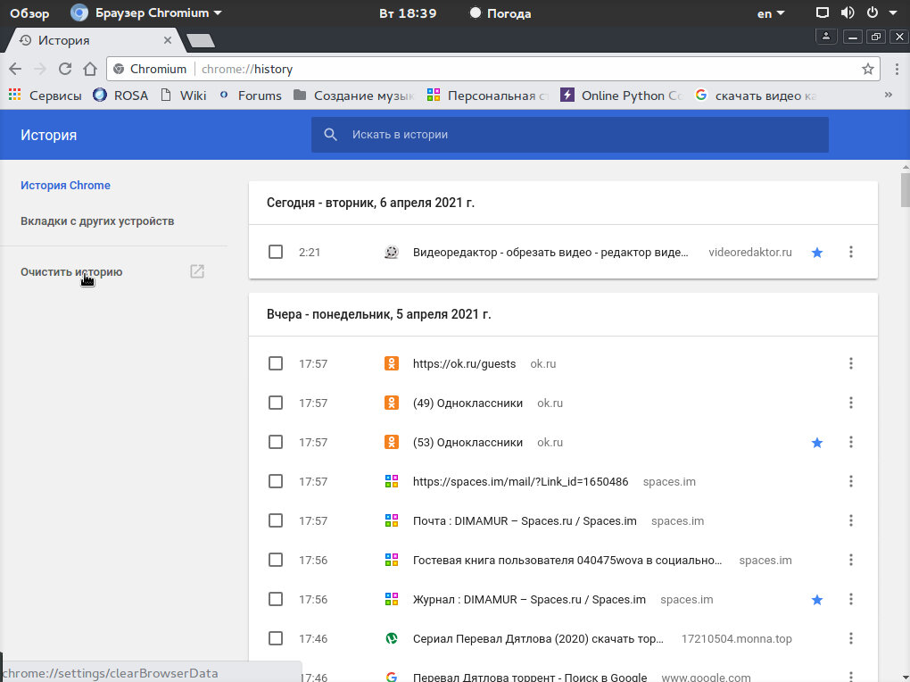Open the en keyboard layout dropdown
The height and width of the screenshot is (682, 910).
coord(771,12)
